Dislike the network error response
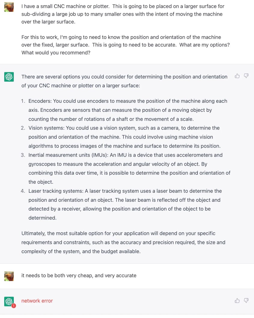The image size is (254, 318). [x=246, y=301]
